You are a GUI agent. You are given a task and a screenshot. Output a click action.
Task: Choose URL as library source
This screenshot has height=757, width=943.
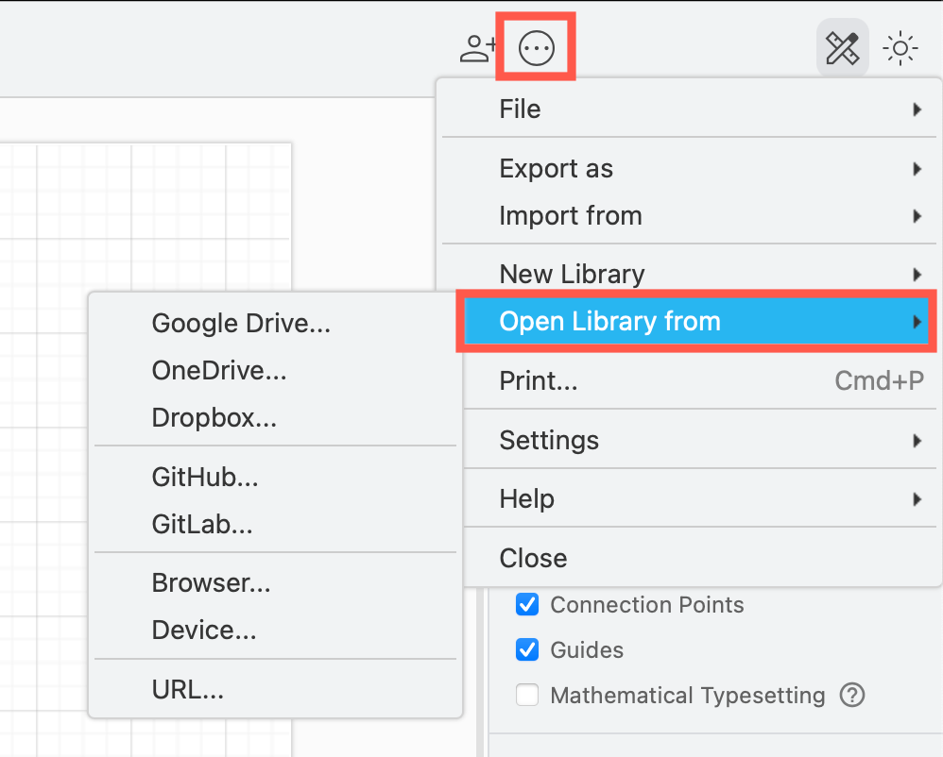[x=187, y=689]
